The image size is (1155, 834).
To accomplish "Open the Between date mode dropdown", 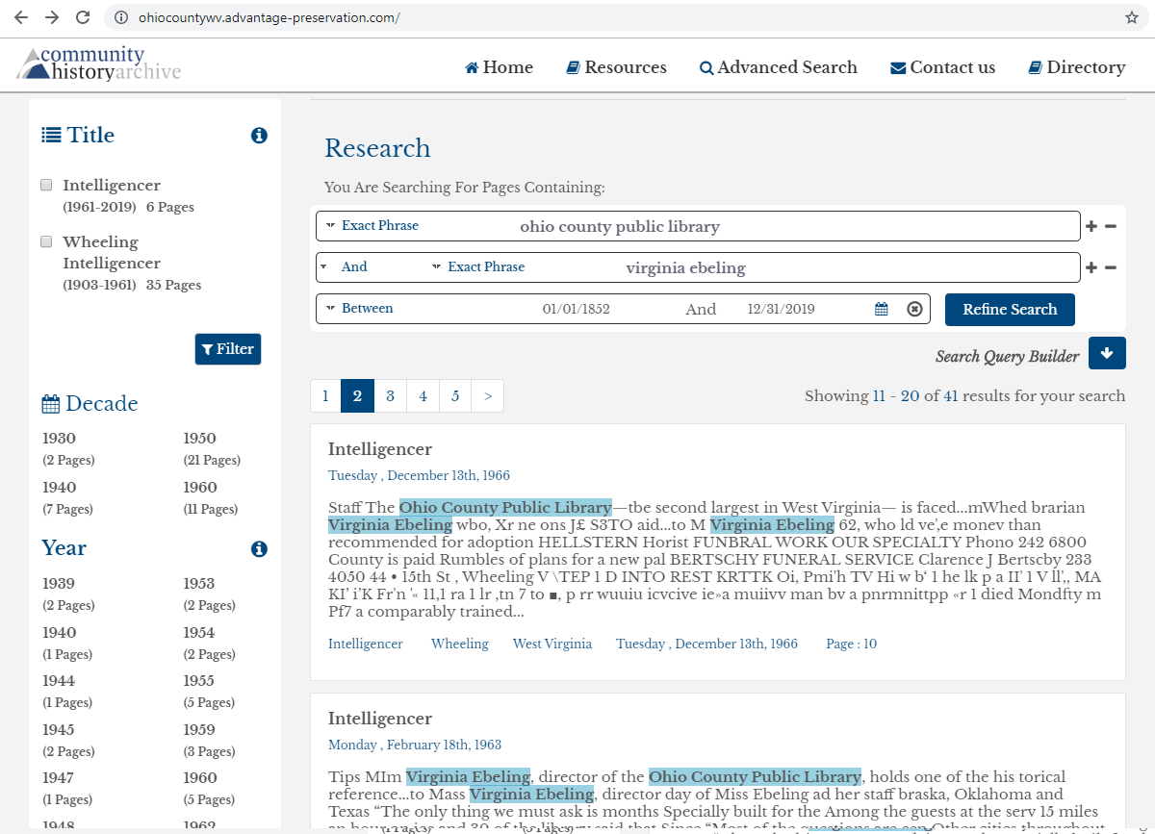I will (x=360, y=308).
